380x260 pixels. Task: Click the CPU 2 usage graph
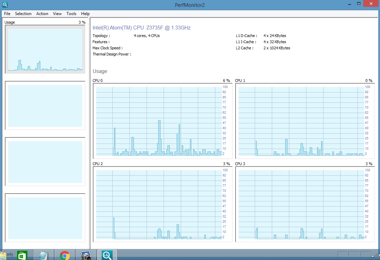[x=162, y=204]
